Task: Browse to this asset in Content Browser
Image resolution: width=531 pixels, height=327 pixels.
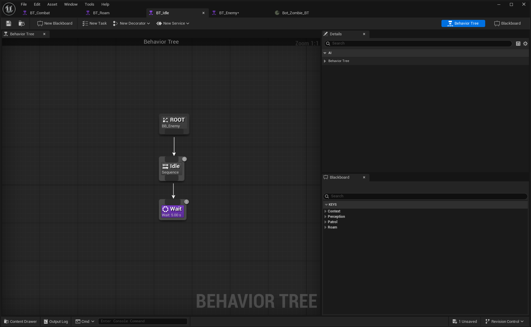Action: tap(21, 23)
